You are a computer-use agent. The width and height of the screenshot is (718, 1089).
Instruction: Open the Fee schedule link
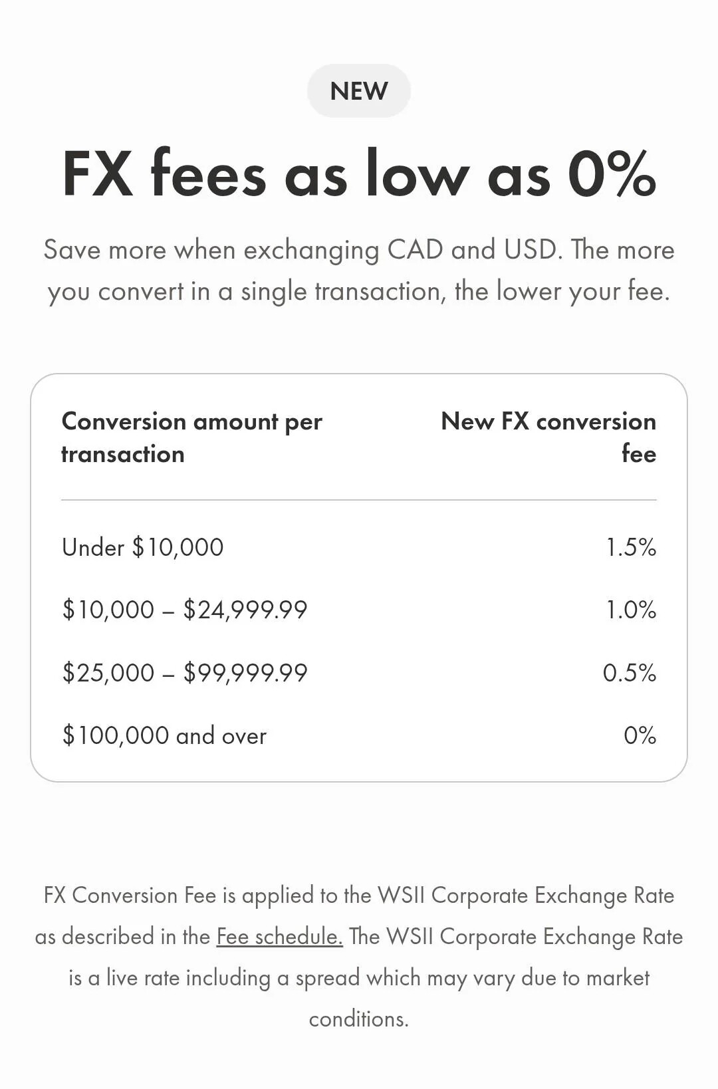click(279, 936)
